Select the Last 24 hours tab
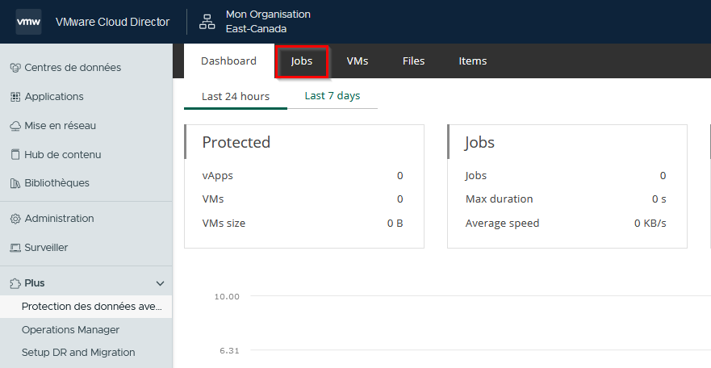711x368 pixels. pos(236,97)
